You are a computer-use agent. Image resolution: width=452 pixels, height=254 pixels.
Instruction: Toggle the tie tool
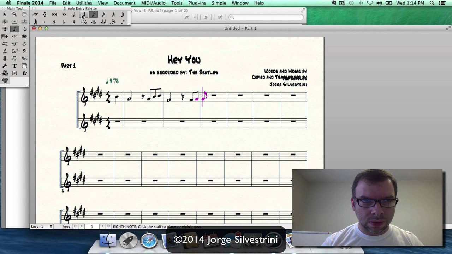[x=103, y=22]
